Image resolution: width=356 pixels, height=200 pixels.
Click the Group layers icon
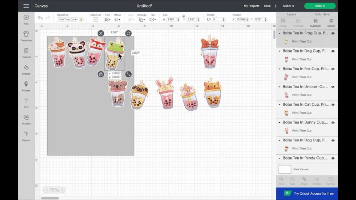click(283, 23)
